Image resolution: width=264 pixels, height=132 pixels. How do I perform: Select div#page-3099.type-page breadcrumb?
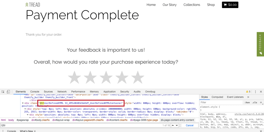click(144, 120)
